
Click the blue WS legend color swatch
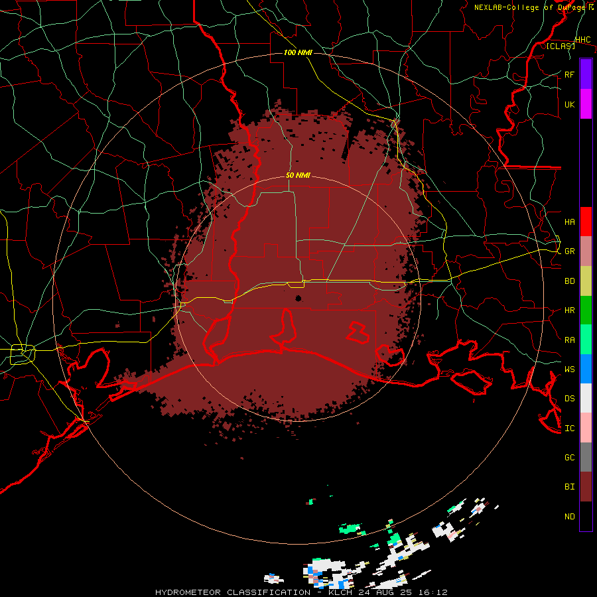point(586,369)
